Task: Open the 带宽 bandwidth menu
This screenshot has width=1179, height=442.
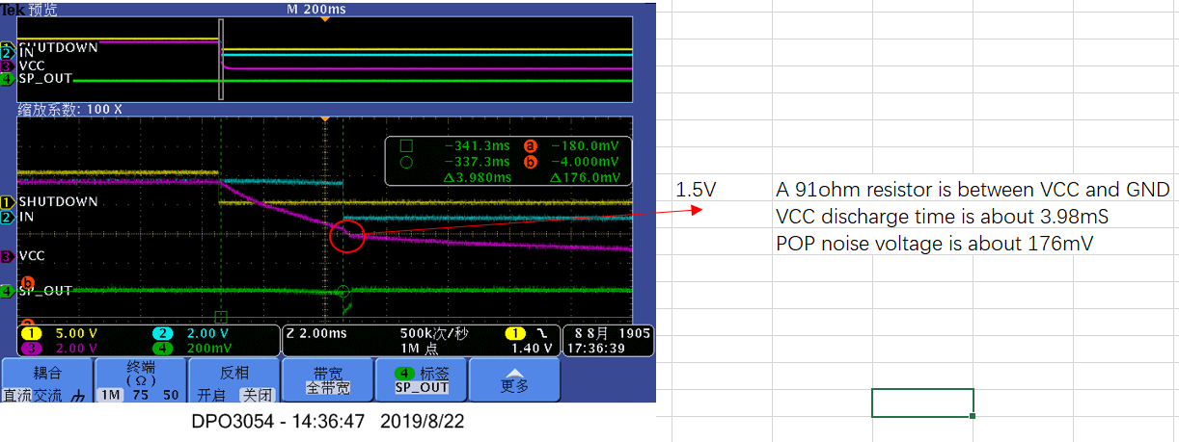Action: coord(326,379)
